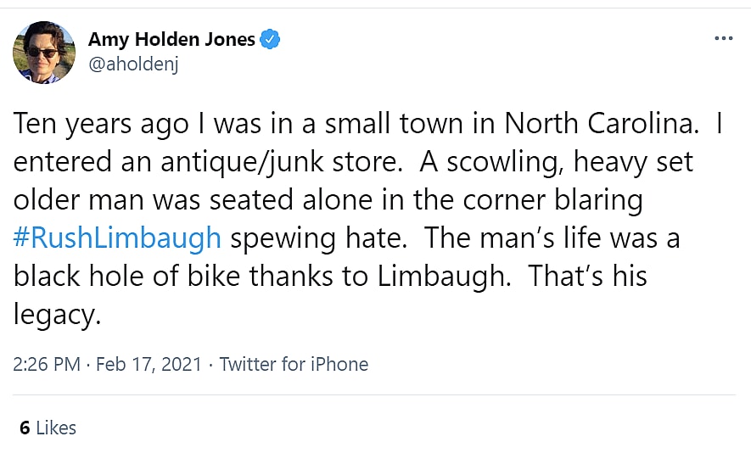Click the 2:26 PM timestamp
The width and height of the screenshot is (751, 453).
click(x=46, y=365)
